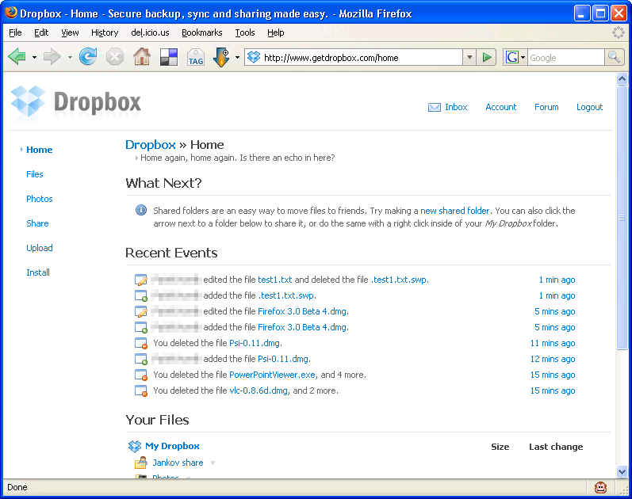Click the Dropbox logo in the header
This screenshot has width=632, height=499.
pos(76,102)
